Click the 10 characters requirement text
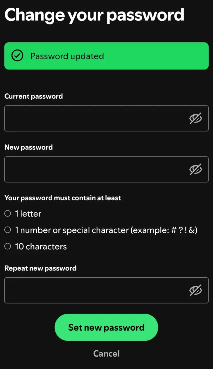 [41, 246]
